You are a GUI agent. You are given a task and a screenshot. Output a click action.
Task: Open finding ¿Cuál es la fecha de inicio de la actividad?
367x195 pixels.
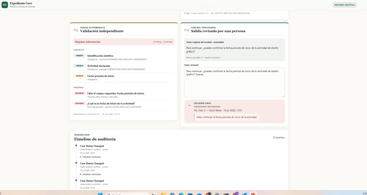123,105
